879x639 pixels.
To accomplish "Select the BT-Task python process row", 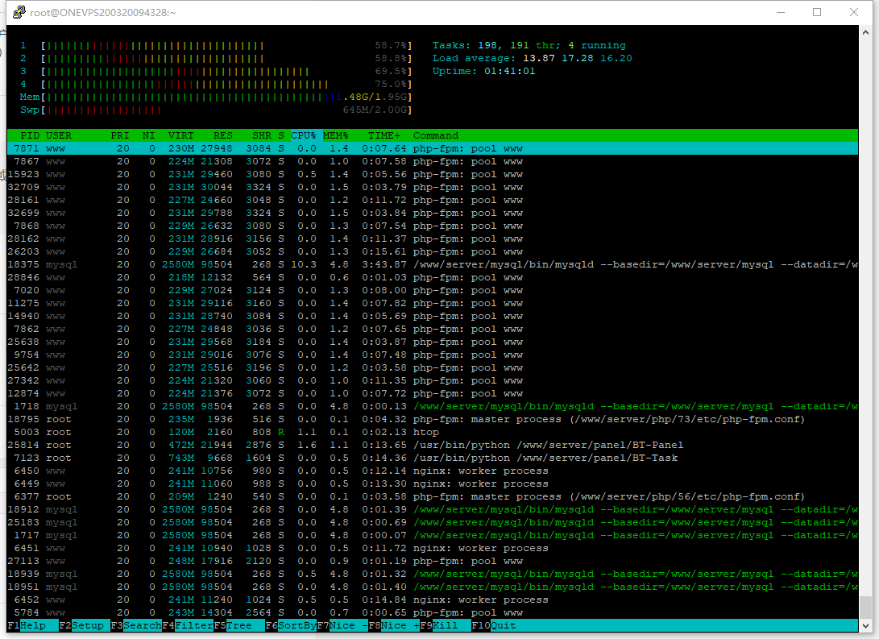I will tap(432, 458).
